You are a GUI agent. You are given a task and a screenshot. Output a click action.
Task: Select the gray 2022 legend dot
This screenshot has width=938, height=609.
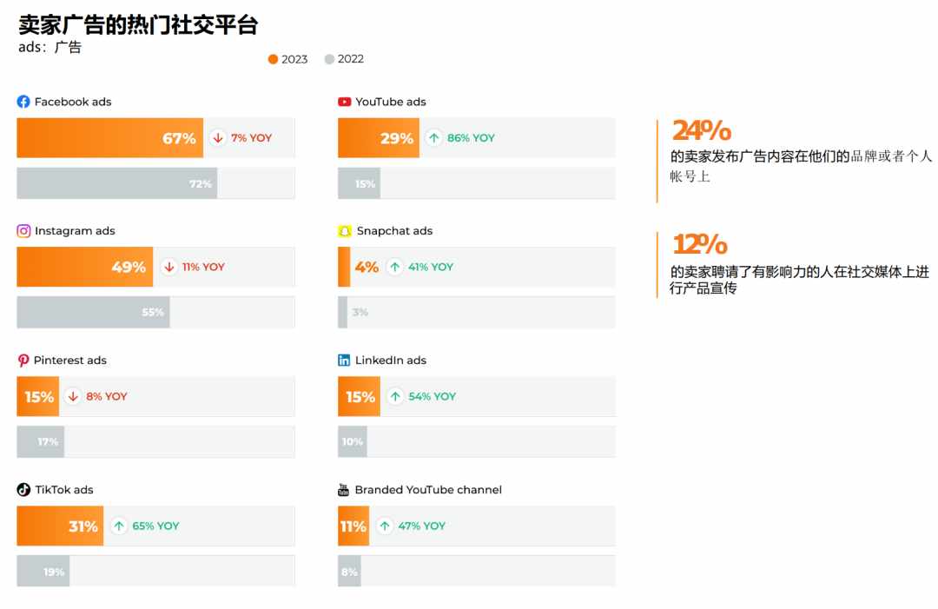point(329,59)
